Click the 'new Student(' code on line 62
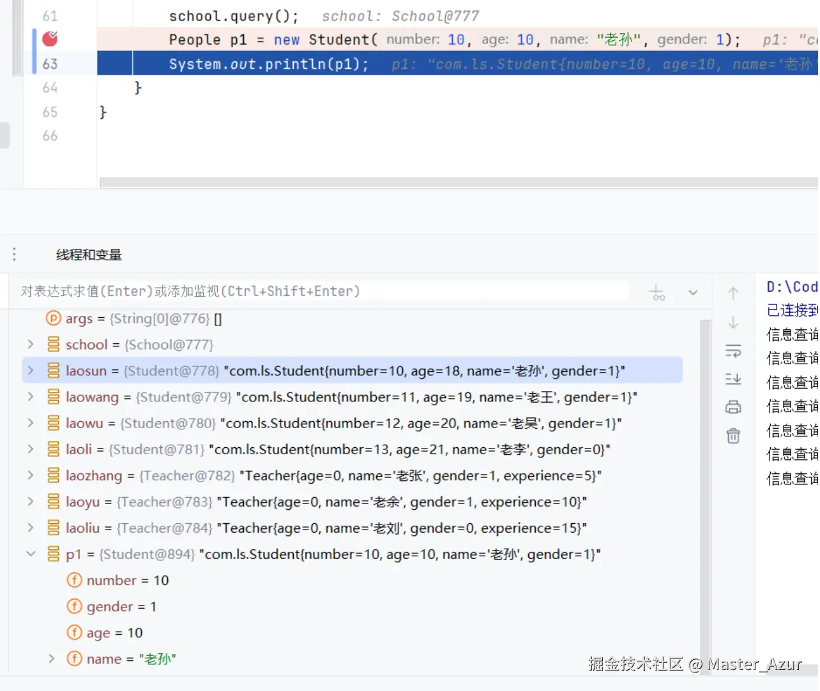Screen dimensions: 820x691 (x=326, y=40)
